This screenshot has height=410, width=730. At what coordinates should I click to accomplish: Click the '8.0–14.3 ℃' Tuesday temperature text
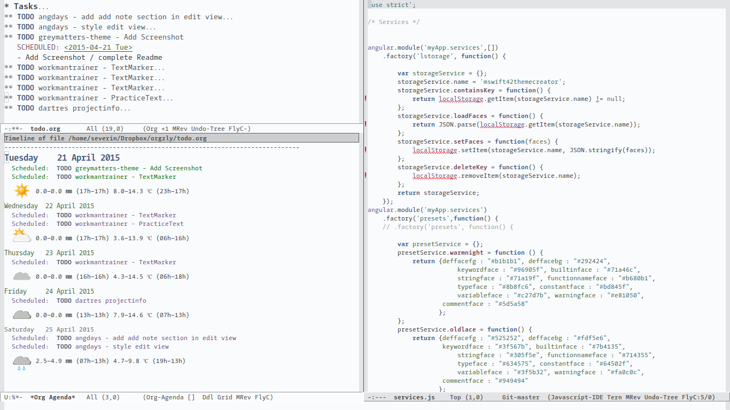click(x=133, y=191)
